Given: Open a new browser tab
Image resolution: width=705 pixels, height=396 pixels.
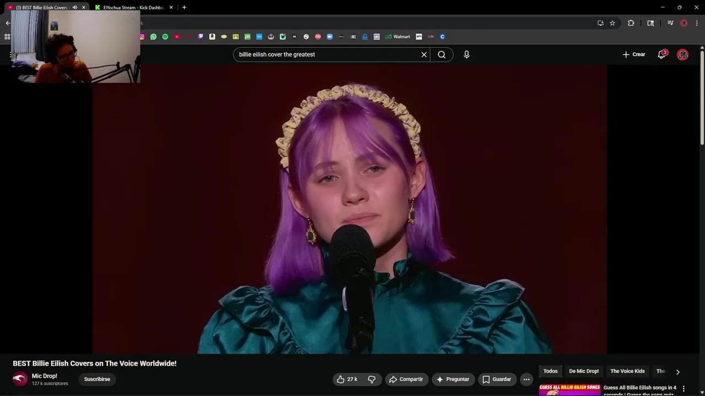Looking at the screenshot, I should click(184, 8).
